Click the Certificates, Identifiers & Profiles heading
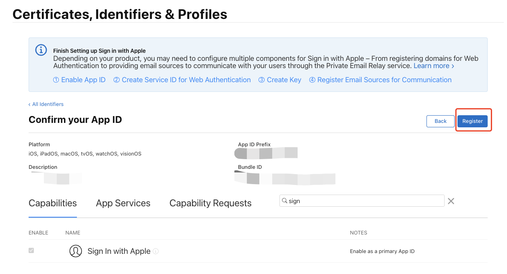The image size is (507, 274). click(120, 15)
